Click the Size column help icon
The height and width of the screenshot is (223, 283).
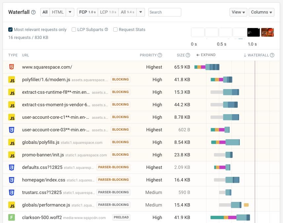click(x=188, y=55)
